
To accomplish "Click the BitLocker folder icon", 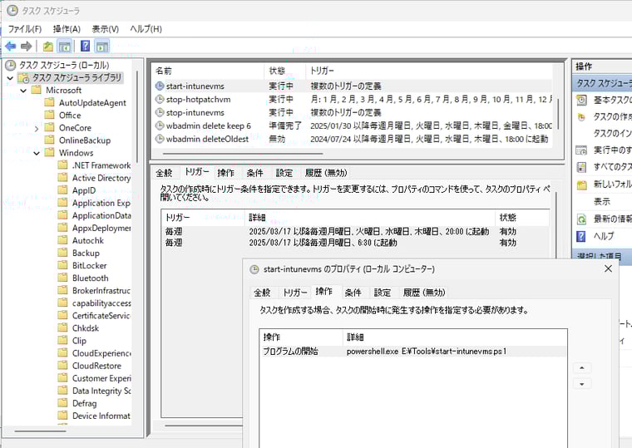I will coord(62,265).
